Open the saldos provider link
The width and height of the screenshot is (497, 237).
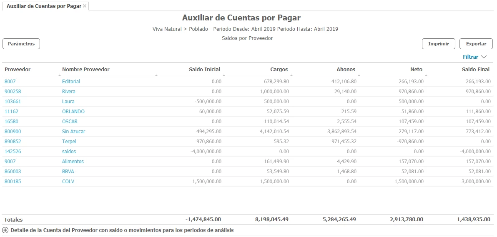69,152
